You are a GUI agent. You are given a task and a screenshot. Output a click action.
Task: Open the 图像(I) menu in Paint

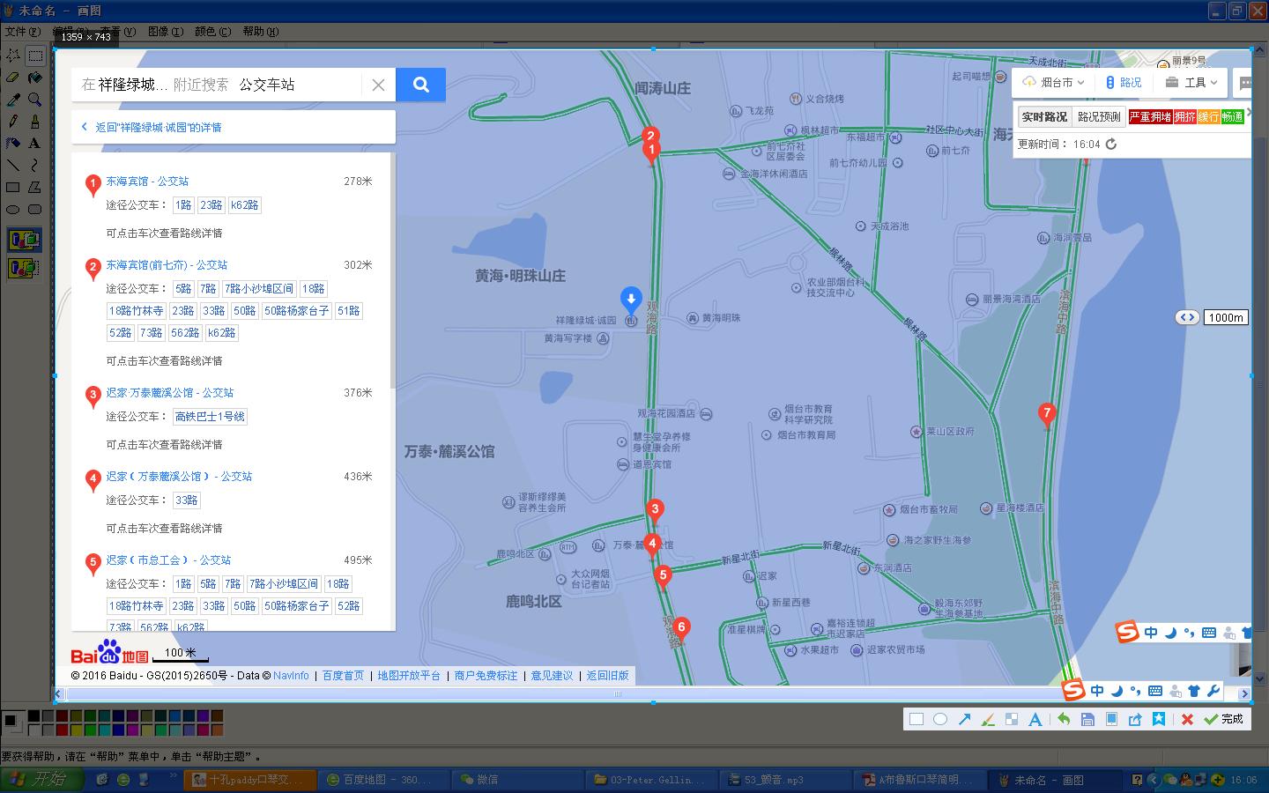(166, 31)
